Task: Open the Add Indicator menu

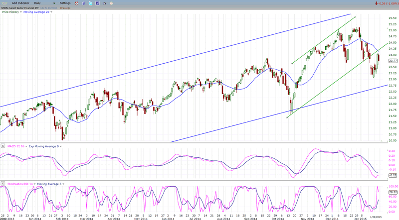Action: point(21,3)
